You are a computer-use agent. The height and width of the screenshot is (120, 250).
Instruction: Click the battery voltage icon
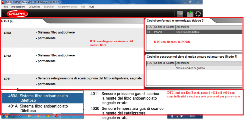189,13
